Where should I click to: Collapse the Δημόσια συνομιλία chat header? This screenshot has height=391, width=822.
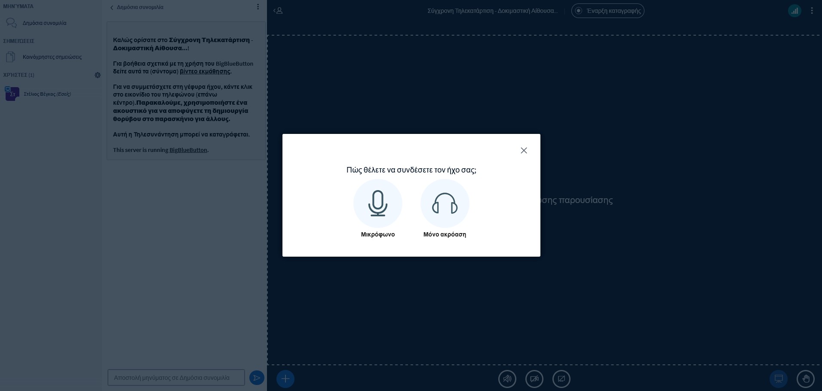(x=137, y=7)
